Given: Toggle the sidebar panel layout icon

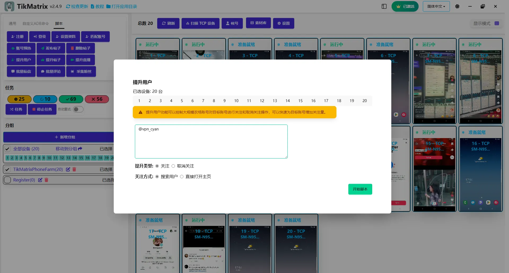Looking at the screenshot, I should 384,6.
